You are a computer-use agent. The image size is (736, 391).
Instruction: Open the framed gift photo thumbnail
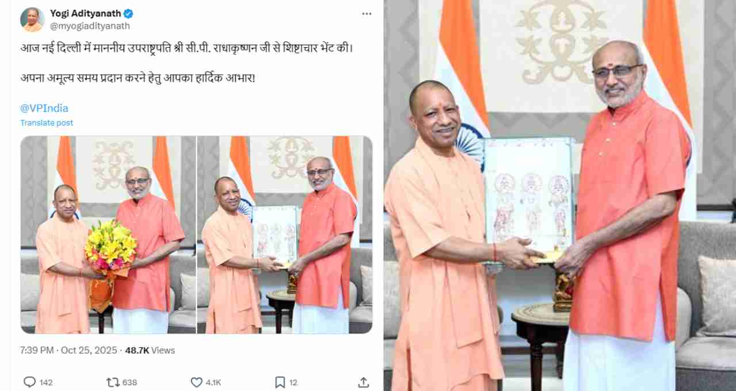click(x=285, y=235)
